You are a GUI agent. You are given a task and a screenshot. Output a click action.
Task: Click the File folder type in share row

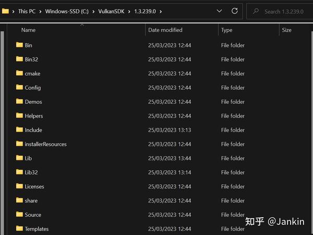[233, 201]
